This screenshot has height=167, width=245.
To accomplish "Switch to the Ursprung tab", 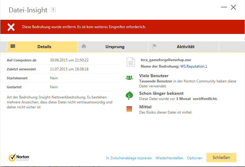I will pyautogui.click(x=113, y=47).
